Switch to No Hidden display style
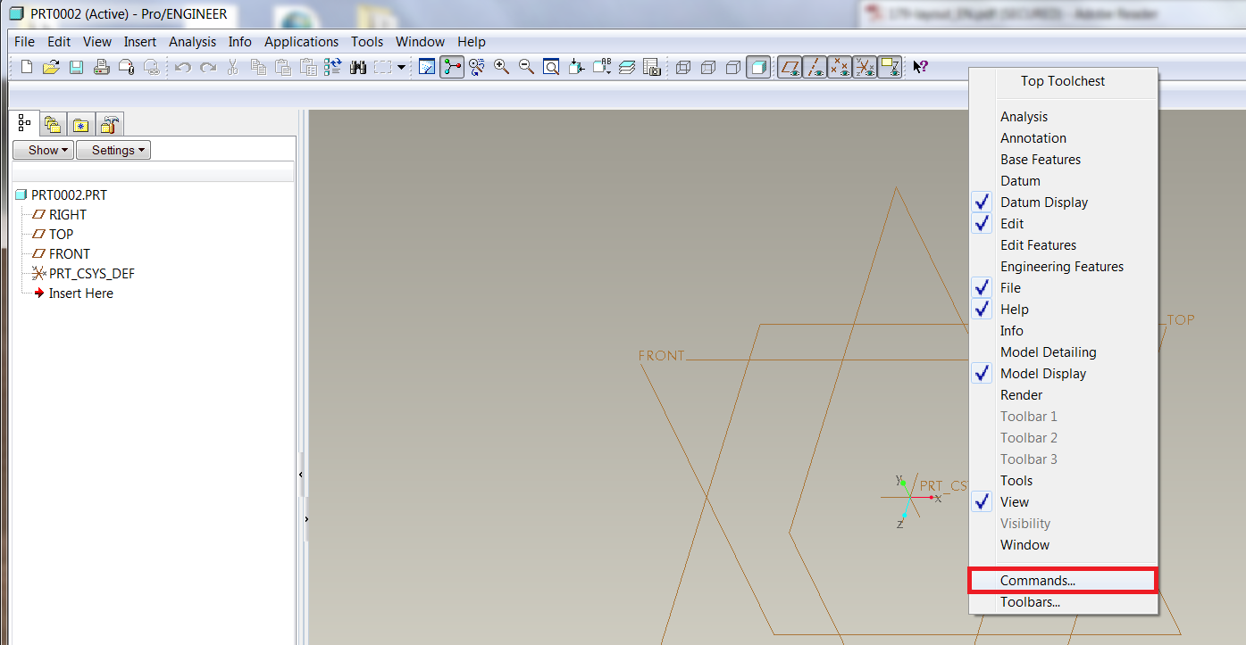1246x645 pixels. [733, 67]
